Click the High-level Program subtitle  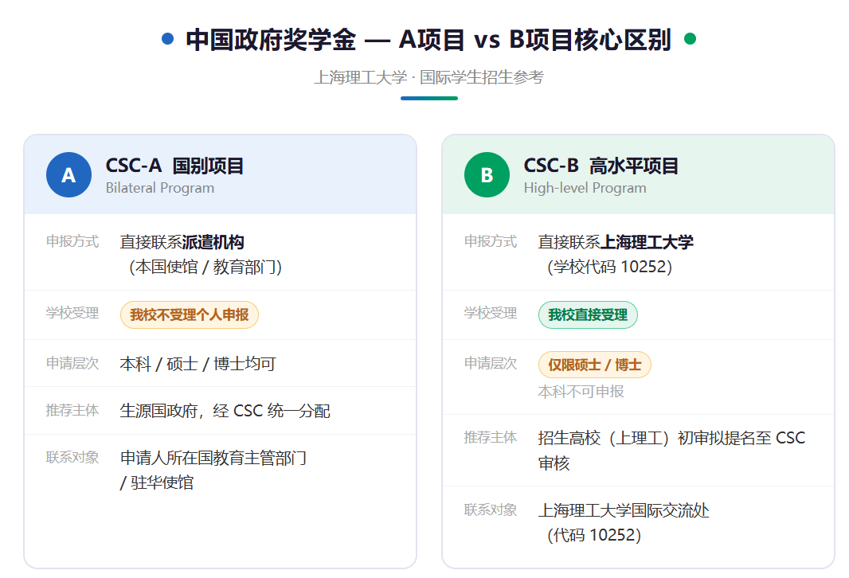(585, 188)
